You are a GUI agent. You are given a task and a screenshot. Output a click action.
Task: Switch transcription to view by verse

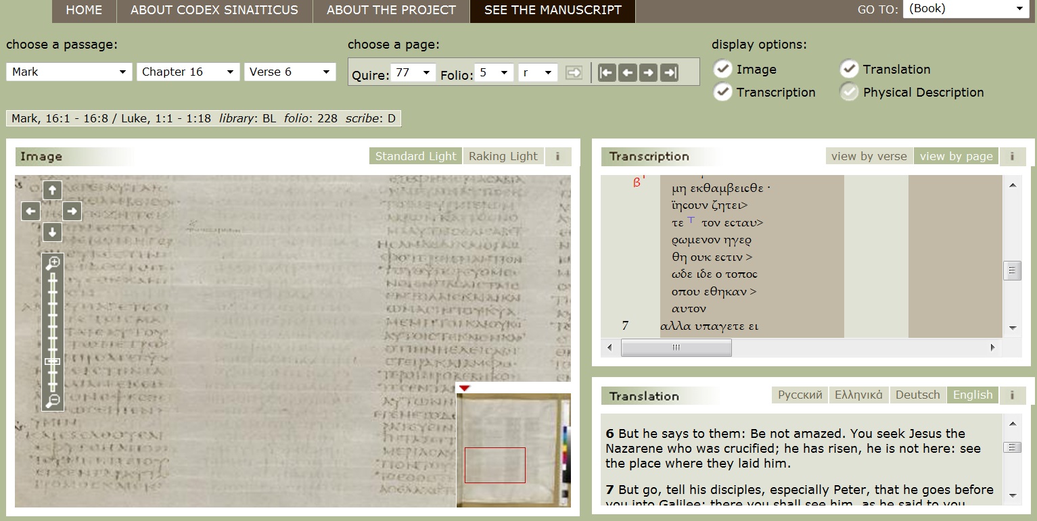869,156
